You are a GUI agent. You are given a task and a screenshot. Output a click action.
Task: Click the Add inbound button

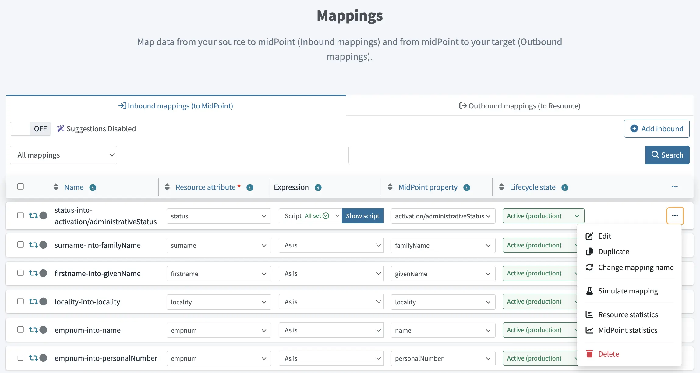(x=657, y=129)
